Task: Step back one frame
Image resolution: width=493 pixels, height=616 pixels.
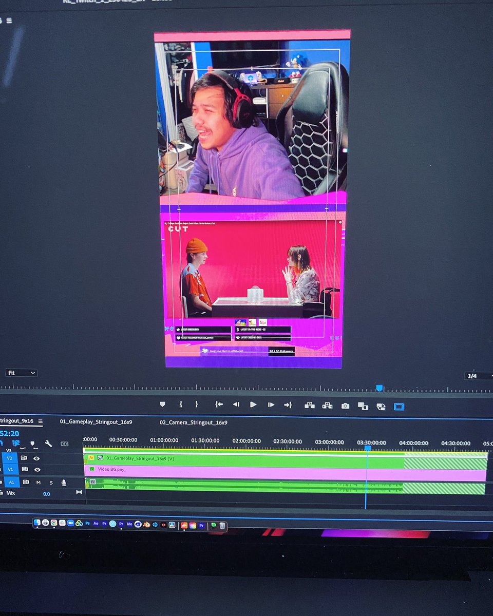Action: (x=236, y=405)
